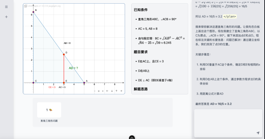The width and height of the screenshot is (265, 139).
Task: Zoom out the graph with minus button
Action: click(x=95, y=91)
